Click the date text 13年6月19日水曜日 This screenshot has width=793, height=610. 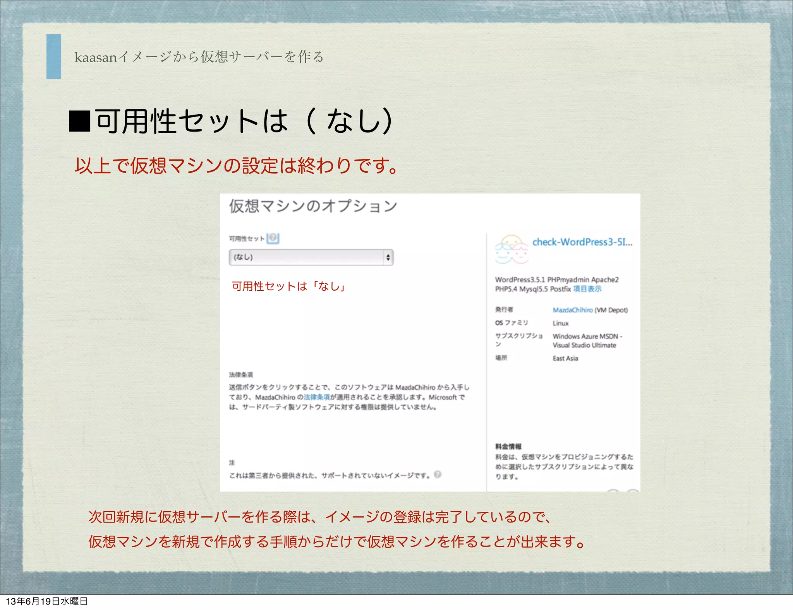click(x=47, y=601)
